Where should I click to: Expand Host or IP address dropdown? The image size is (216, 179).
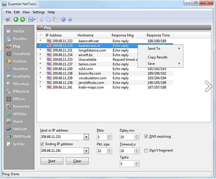tap(86, 137)
